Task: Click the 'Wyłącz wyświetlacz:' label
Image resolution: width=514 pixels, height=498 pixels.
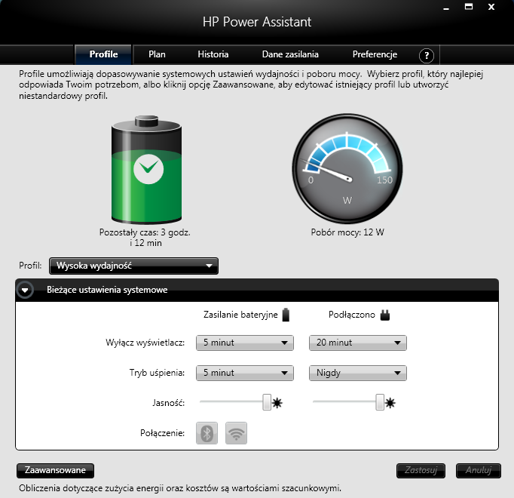Action: click(x=145, y=343)
